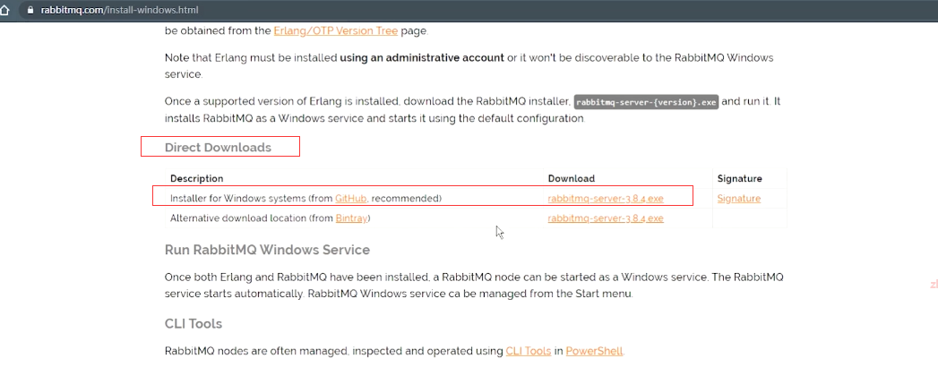This screenshot has width=938, height=367.
Task: Click the CLI Tools section heading
Action: tap(194, 324)
